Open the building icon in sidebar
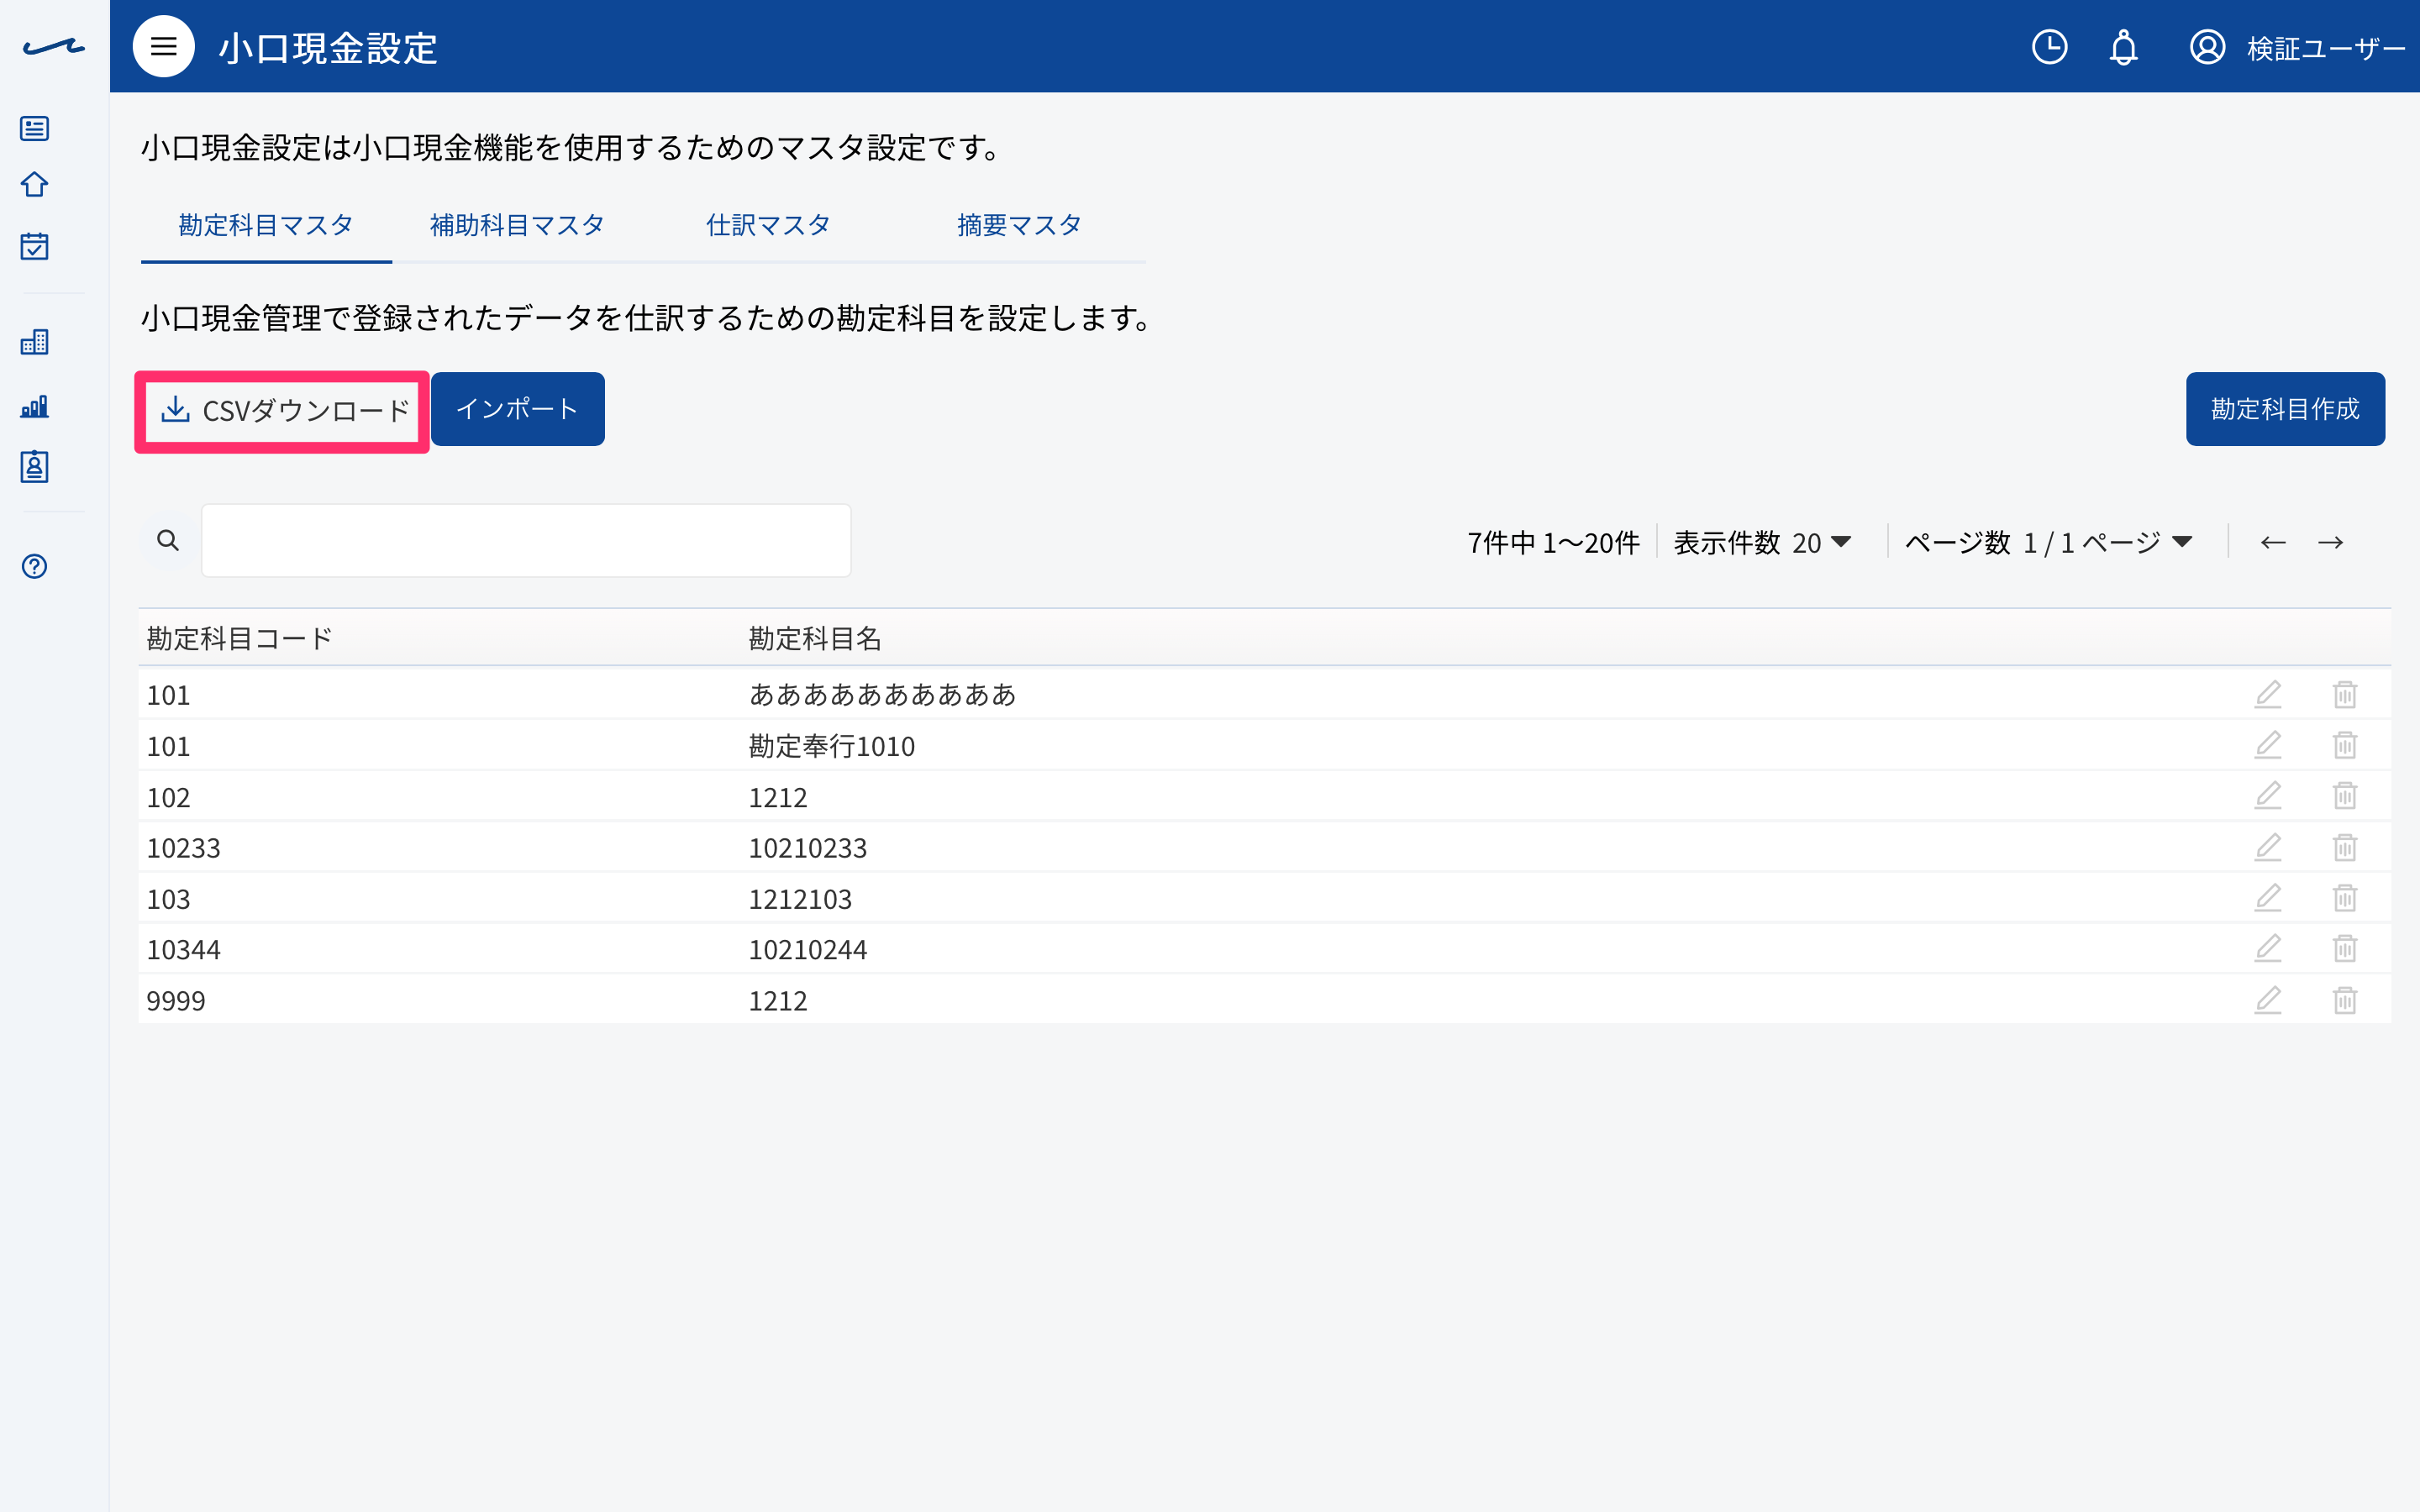 click(x=35, y=342)
